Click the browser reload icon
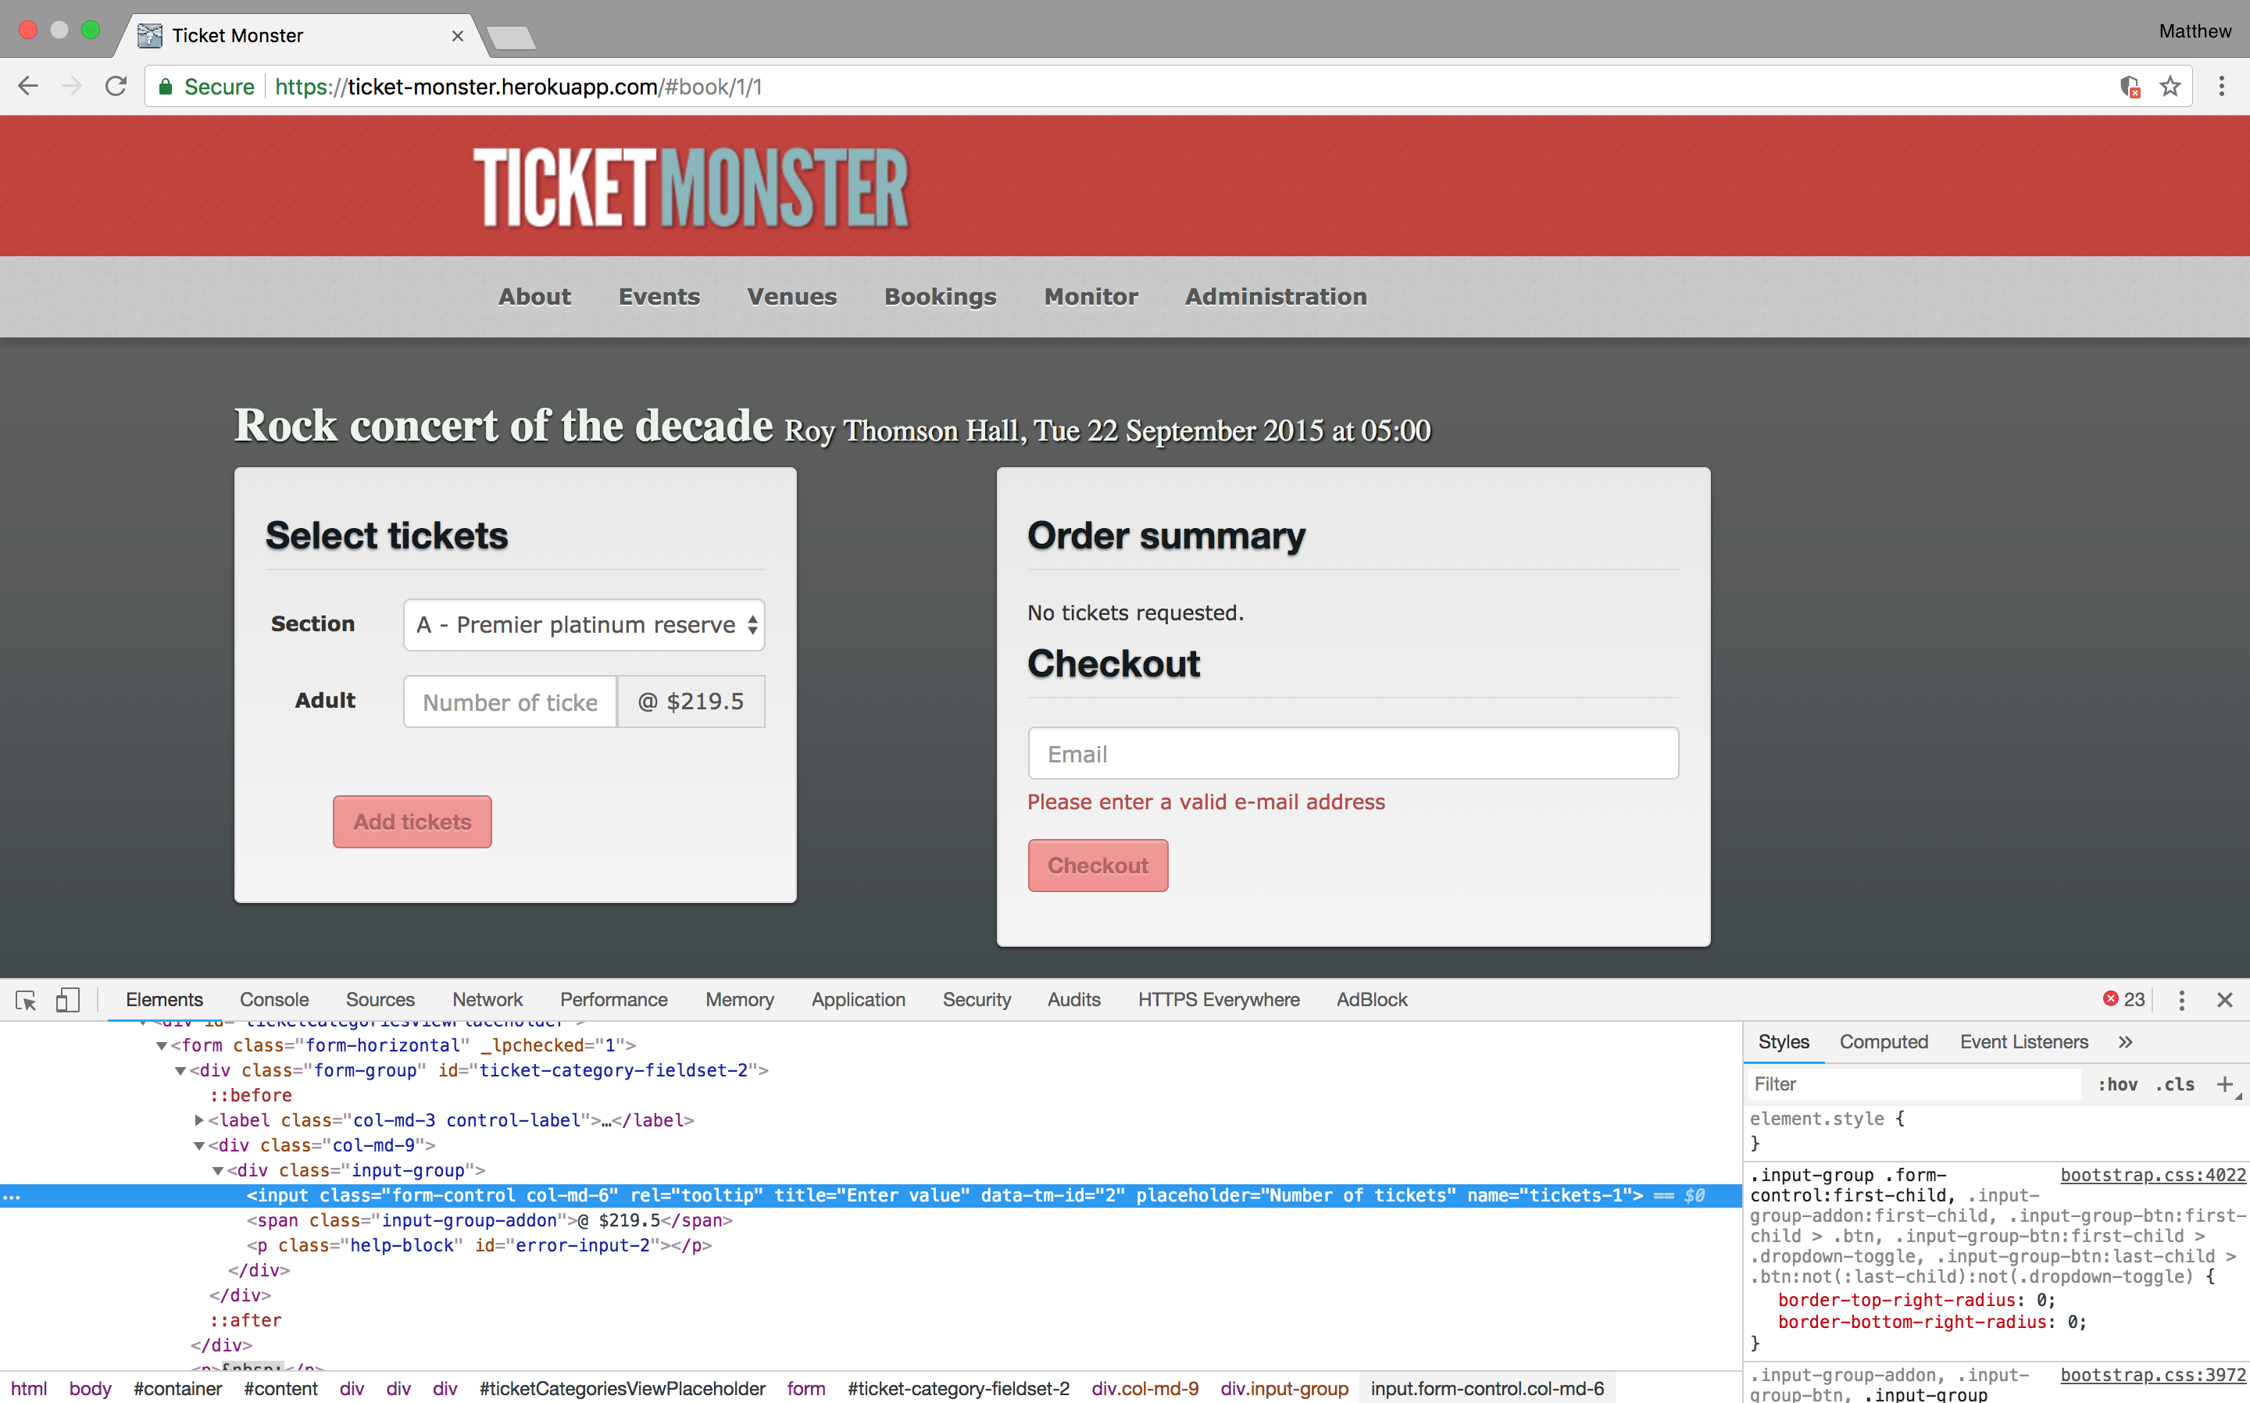 116,86
